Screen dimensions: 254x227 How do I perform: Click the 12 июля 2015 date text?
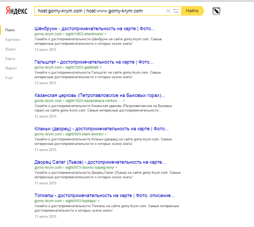point(45,116)
